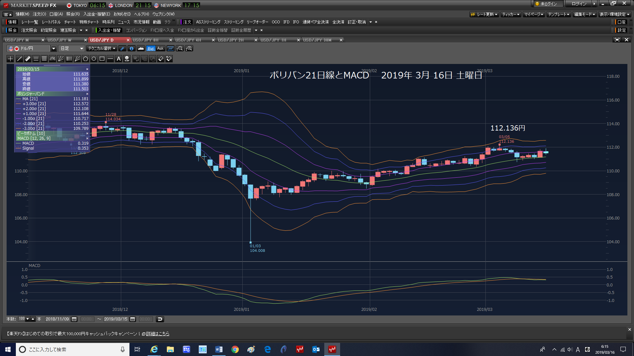Select the ruler measurement tool
The width and height of the screenshot is (634, 356).
click(28, 59)
